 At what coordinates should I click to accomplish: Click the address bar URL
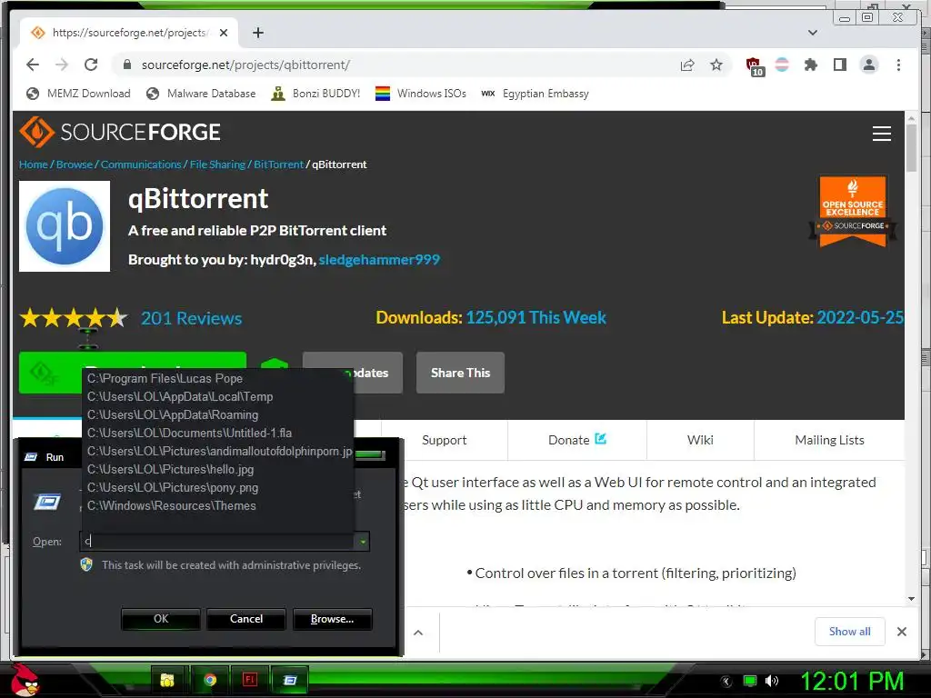coord(245,65)
